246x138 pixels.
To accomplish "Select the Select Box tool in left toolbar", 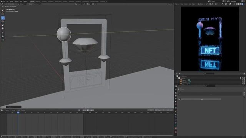I will click(x=3, y=10).
